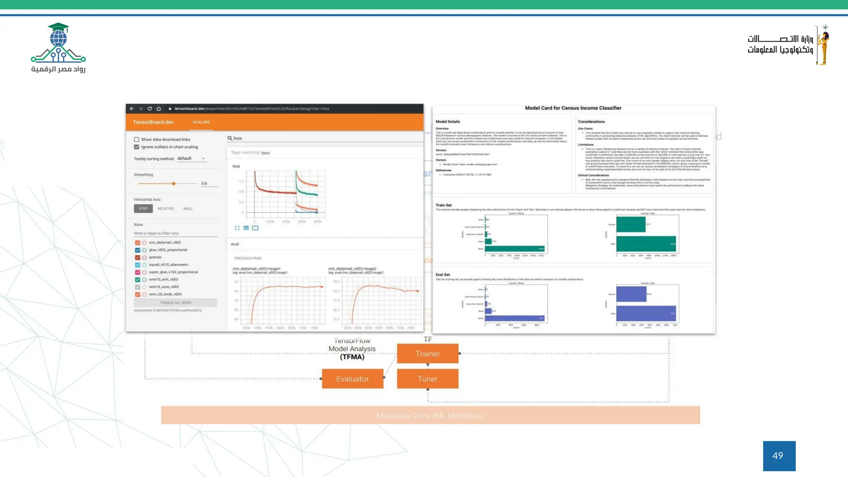Open Tooltip sorting method dropdown
The height and width of the screenshot is (477, 848).
pos(191,159)
